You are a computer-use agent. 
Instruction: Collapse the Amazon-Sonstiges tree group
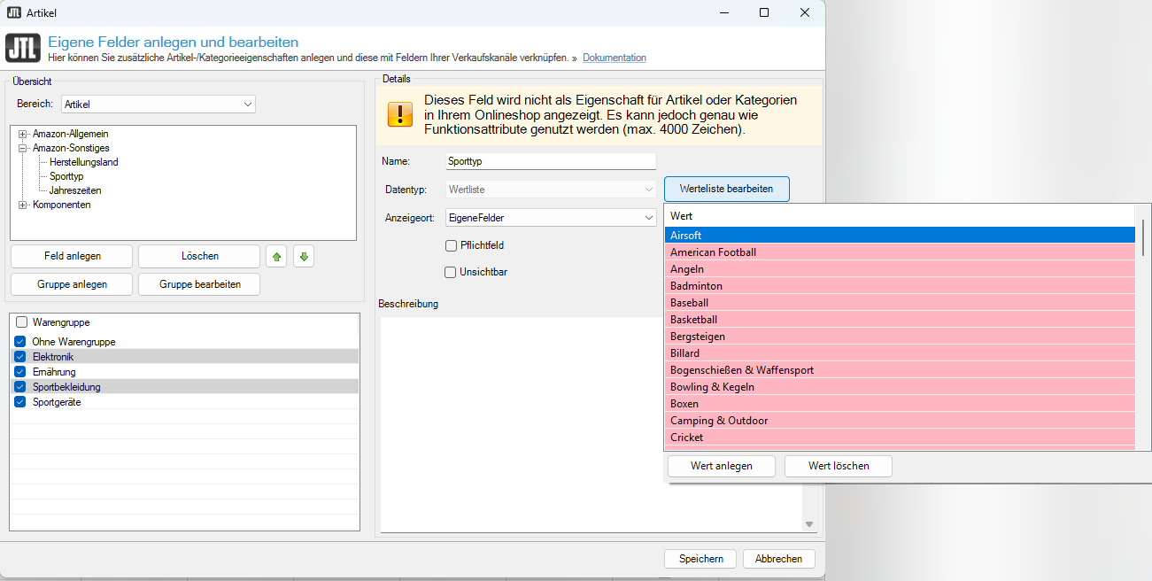pyautogui.click(x=23, y=148)
